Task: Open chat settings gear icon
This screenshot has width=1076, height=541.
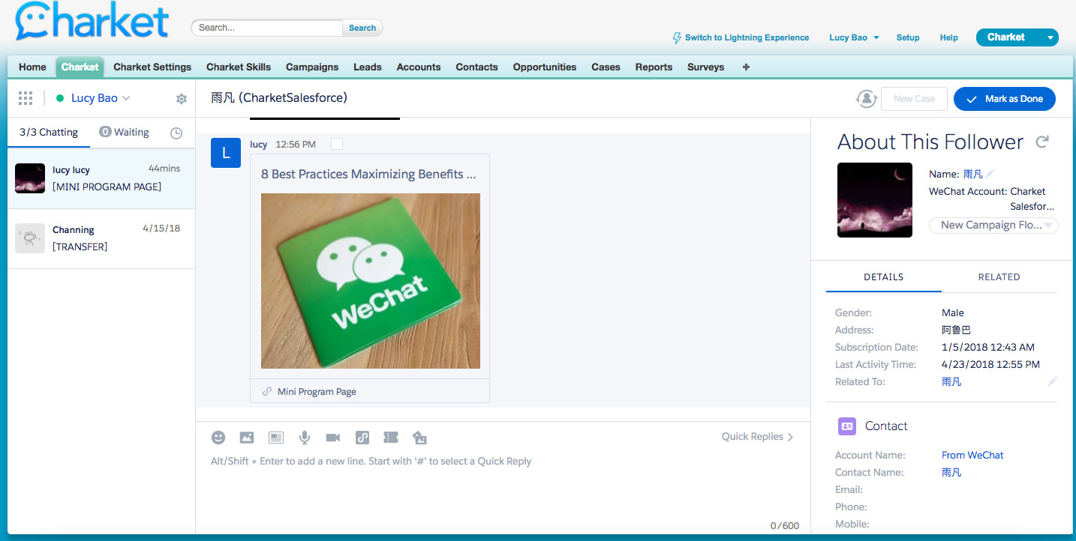Action: click(181, 99)
